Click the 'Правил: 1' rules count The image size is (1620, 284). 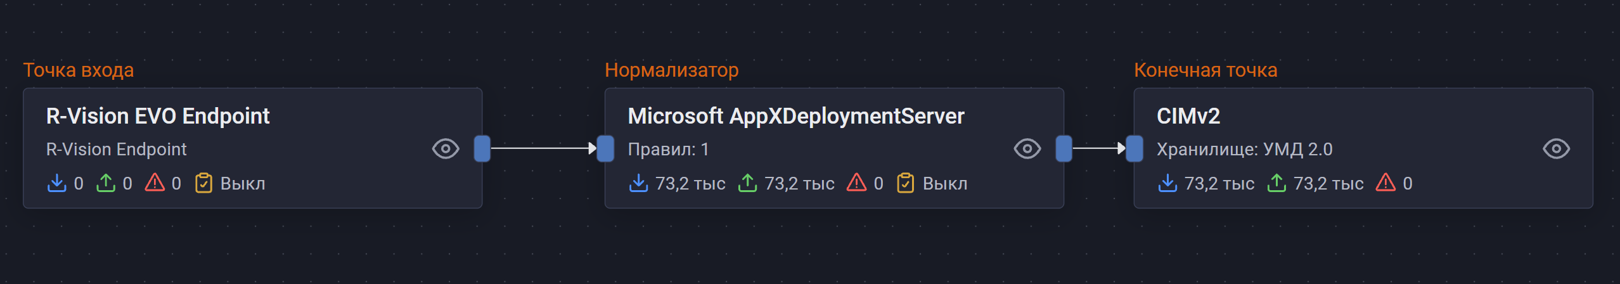coord(668,150)
